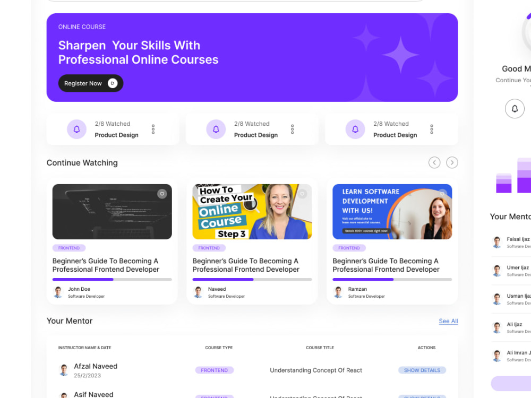Click John Doe's avatar
531x398 pixels.
[x=58, y=292]
